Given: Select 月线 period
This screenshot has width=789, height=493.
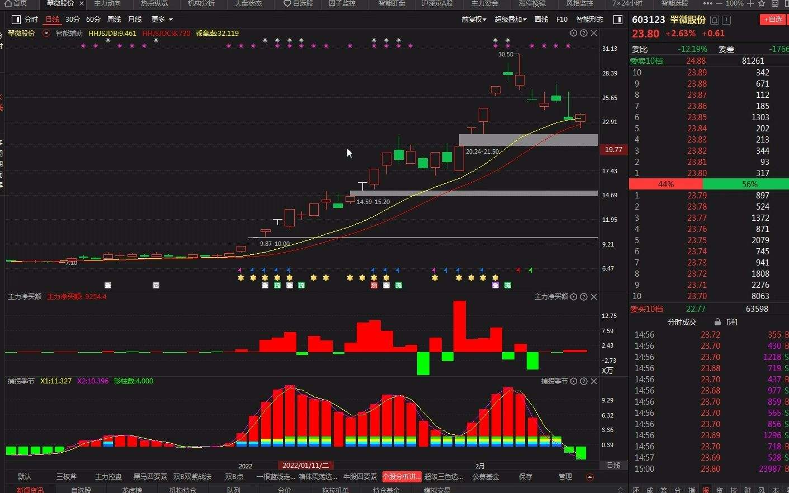Looking at the screenshot, I should 135,20.
